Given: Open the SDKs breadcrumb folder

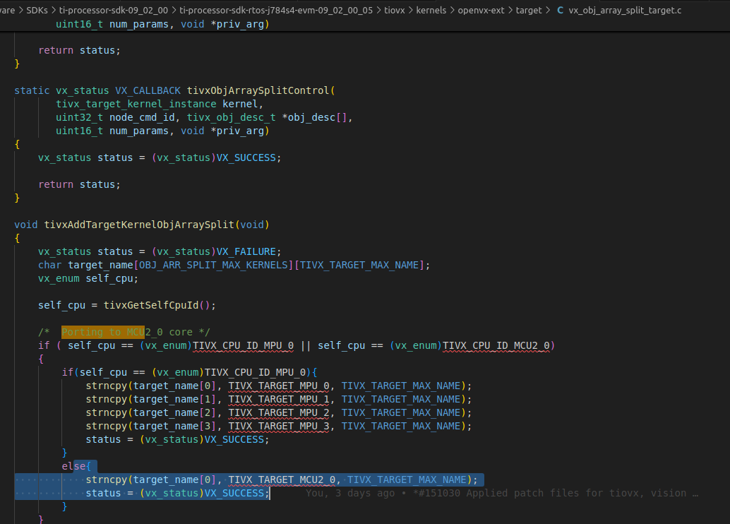Looking at the screenshot, I should [37, 11].
